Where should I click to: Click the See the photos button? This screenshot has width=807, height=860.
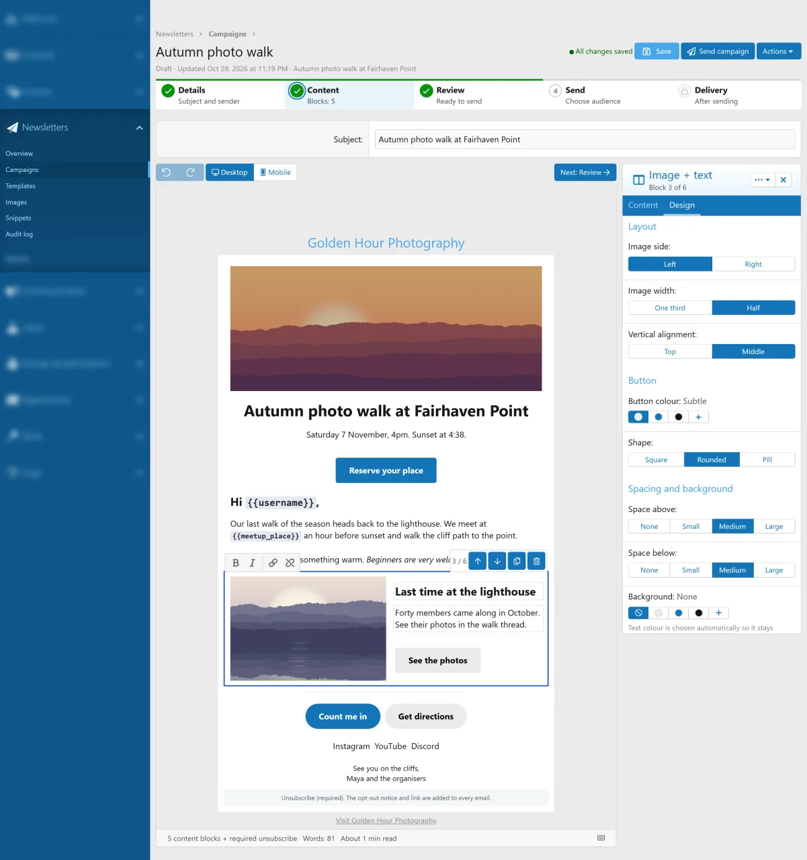(438, 660)
